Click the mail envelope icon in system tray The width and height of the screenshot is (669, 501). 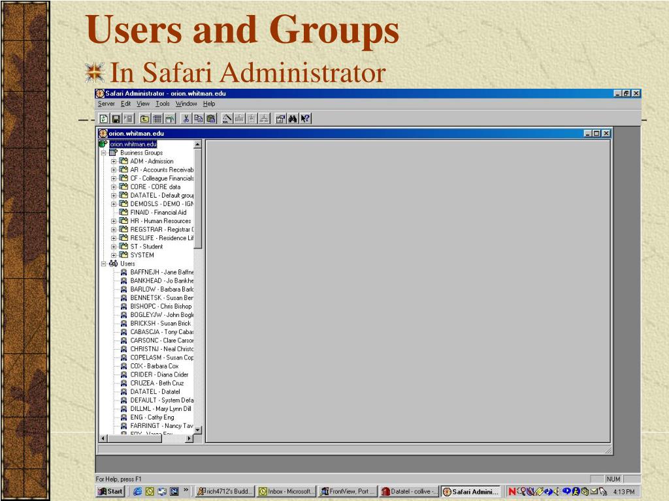593,492
